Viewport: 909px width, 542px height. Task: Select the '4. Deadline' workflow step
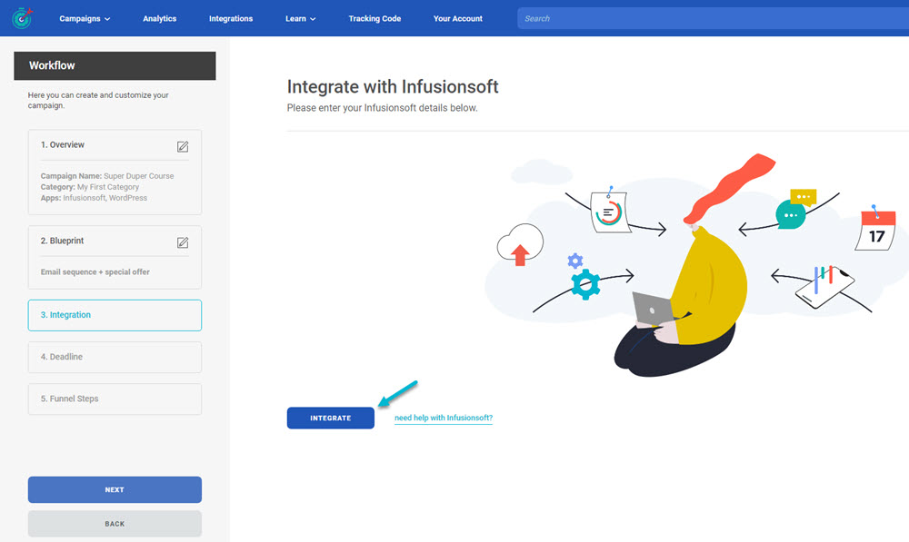tap(115, 357)
